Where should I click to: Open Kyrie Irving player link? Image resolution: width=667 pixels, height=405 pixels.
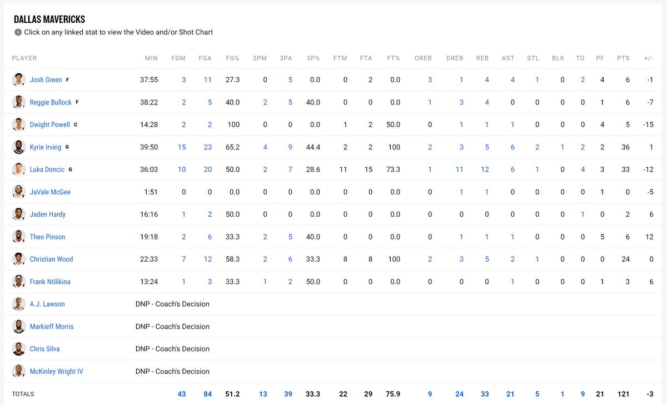pos(47,147)
